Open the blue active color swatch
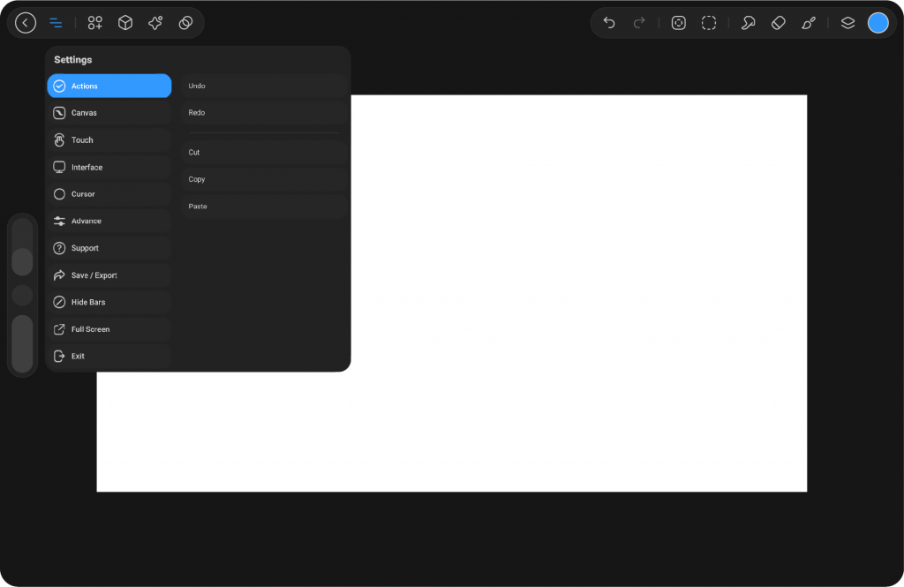Viewport: 904px width, 587px height. [x=878, y=23]
